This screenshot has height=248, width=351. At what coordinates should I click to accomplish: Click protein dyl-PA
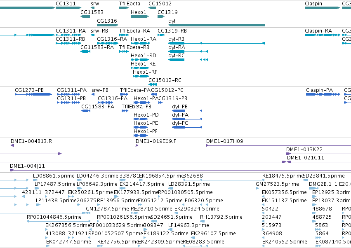[x=180, y=115]
